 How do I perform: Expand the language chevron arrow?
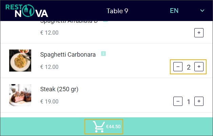[x=202, y=11]
